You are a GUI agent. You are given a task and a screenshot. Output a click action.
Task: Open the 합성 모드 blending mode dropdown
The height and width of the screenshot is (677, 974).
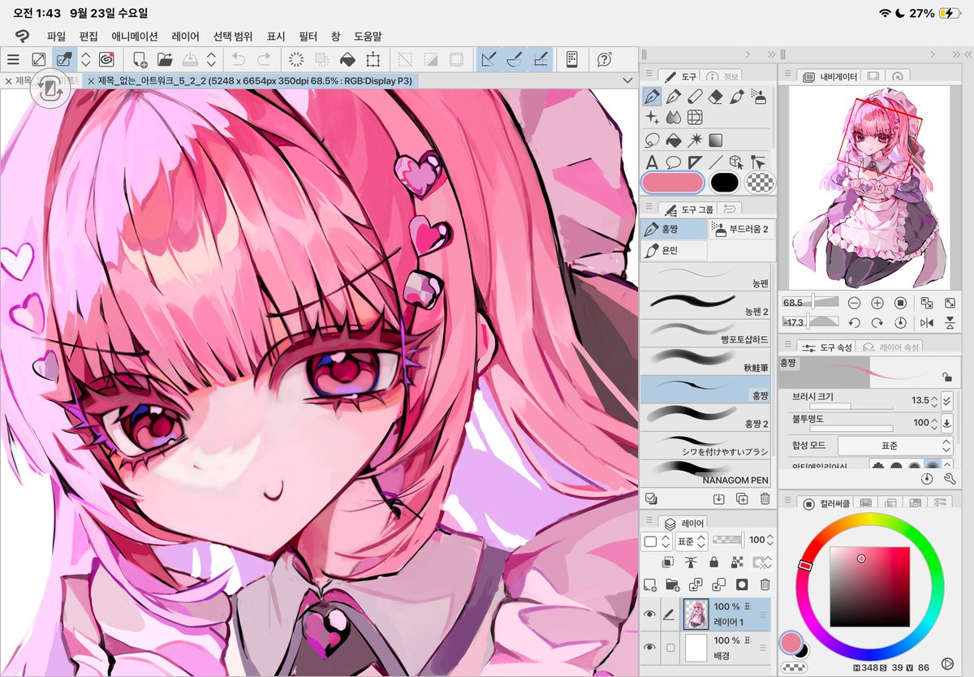tap(894, 446)
